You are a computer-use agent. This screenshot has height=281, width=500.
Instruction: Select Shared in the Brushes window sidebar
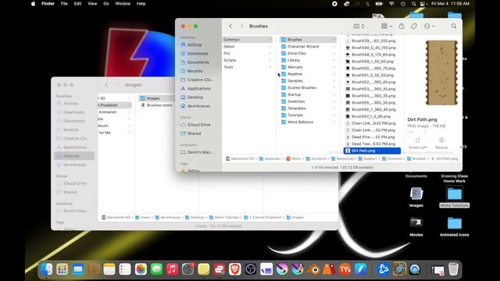195,133
